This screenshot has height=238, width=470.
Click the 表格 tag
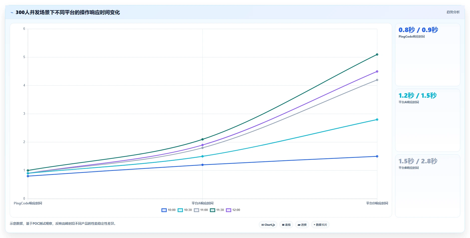tap(286, 225)
